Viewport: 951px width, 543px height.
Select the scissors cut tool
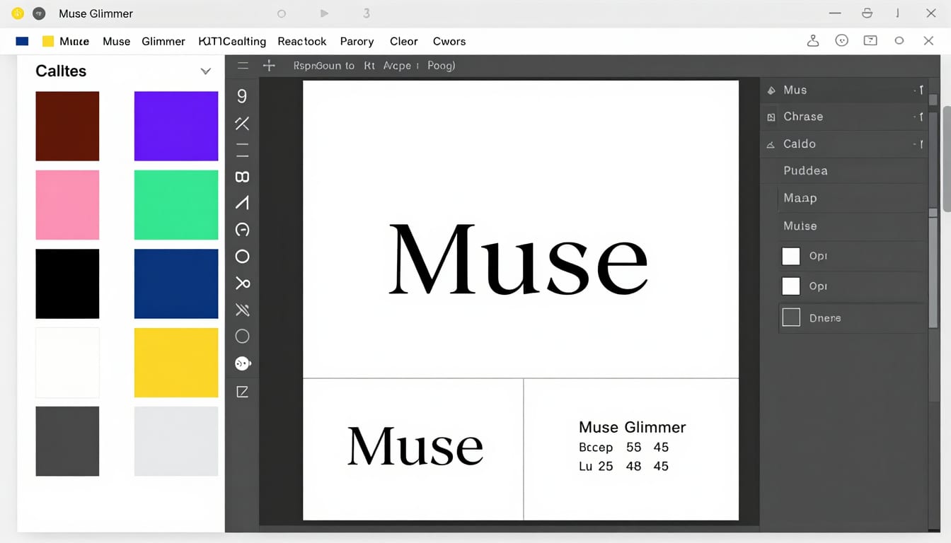coord(242,284)
